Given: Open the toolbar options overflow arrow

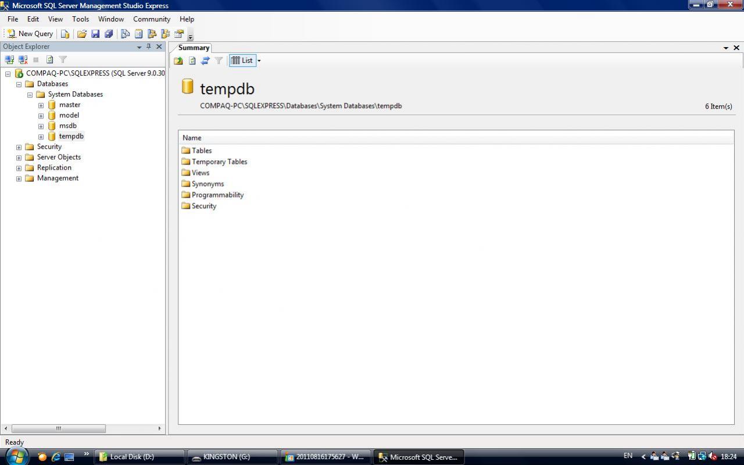Looking at the screenshot, I should 190,37.
